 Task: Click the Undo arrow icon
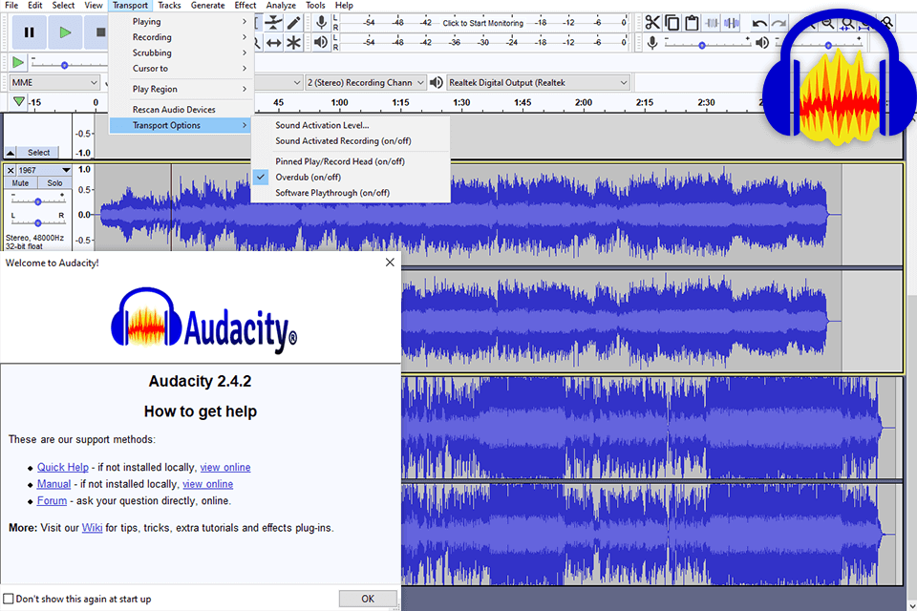tap(759, 23)
